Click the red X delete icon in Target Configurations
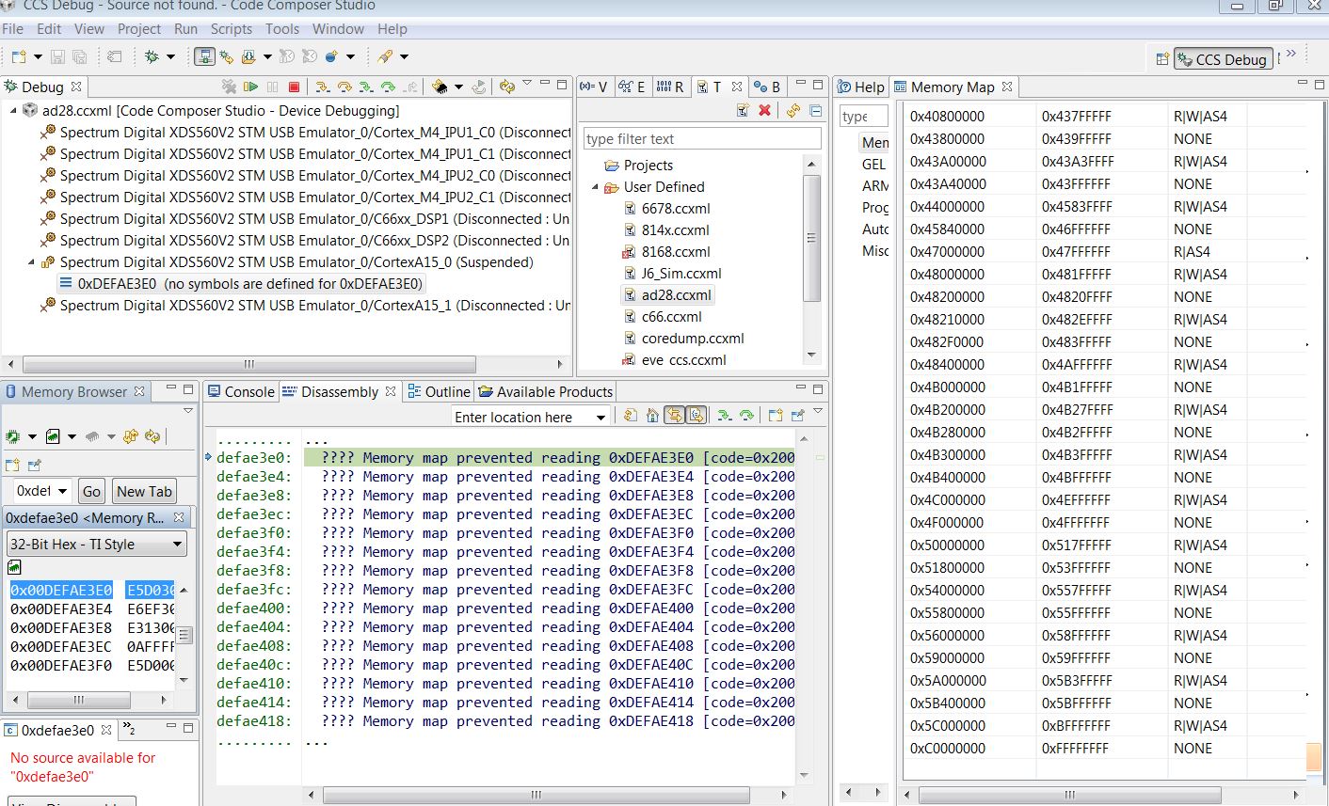Screen dimensions: 1329x806 click(x=765, y=111)
